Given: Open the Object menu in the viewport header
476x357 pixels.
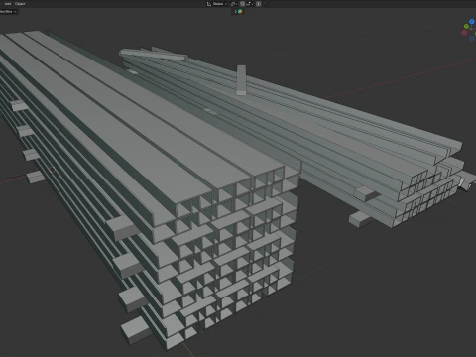Looking at the screenshot, I should click(20, 4).
